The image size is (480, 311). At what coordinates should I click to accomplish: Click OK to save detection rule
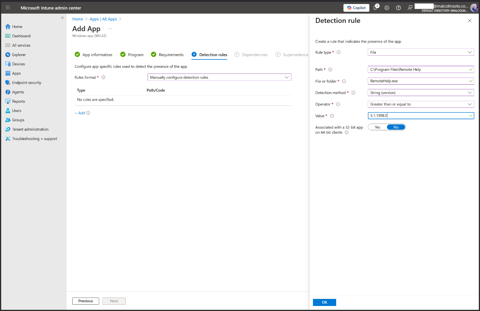pos(324,302)
